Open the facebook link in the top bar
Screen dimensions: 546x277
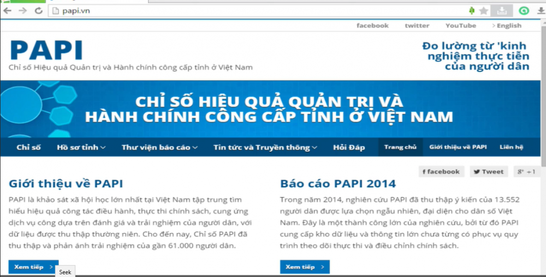click(x=372, y=26)
